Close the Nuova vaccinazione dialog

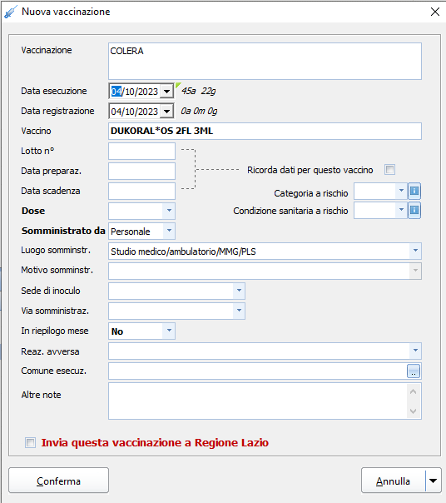coord(435,12)
